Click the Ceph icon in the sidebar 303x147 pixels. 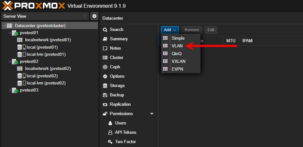pyautogui.click(x=105, y=67)
